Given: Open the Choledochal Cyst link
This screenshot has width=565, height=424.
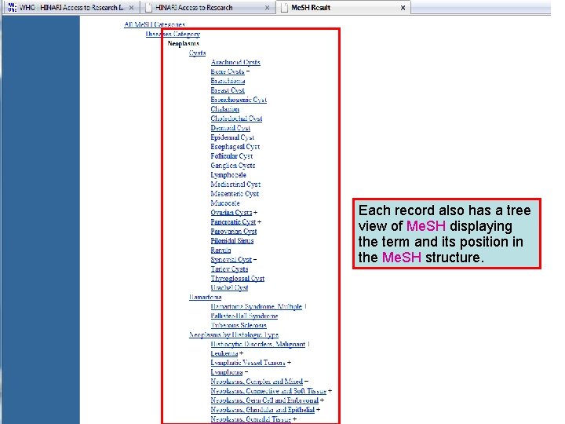Looking at the screenshot, I should [x=236, y=119].
